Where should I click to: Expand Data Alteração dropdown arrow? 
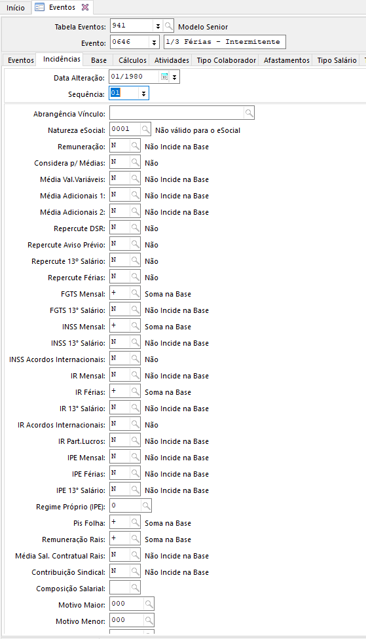(x=174, y=77)
